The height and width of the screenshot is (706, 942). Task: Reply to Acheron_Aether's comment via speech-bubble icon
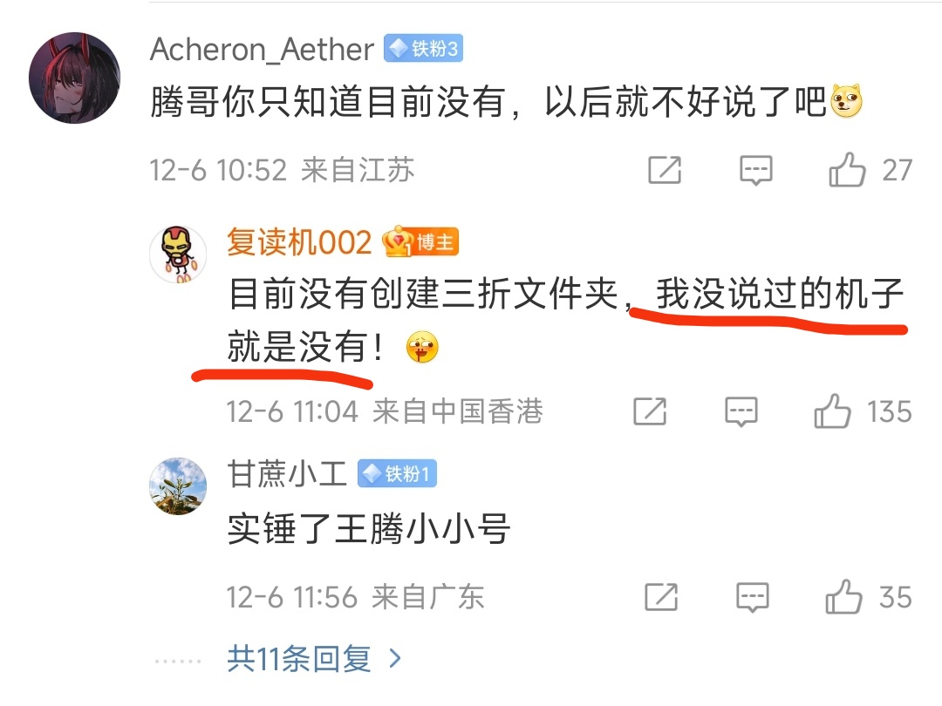click(x=755, y=171)
